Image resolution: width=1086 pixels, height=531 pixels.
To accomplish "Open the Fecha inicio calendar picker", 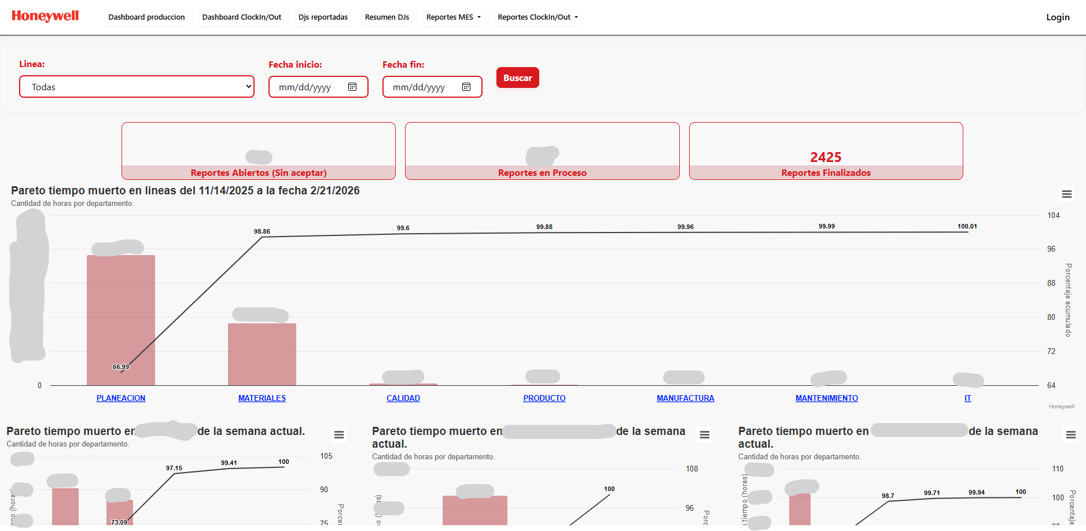I will 352,87.
